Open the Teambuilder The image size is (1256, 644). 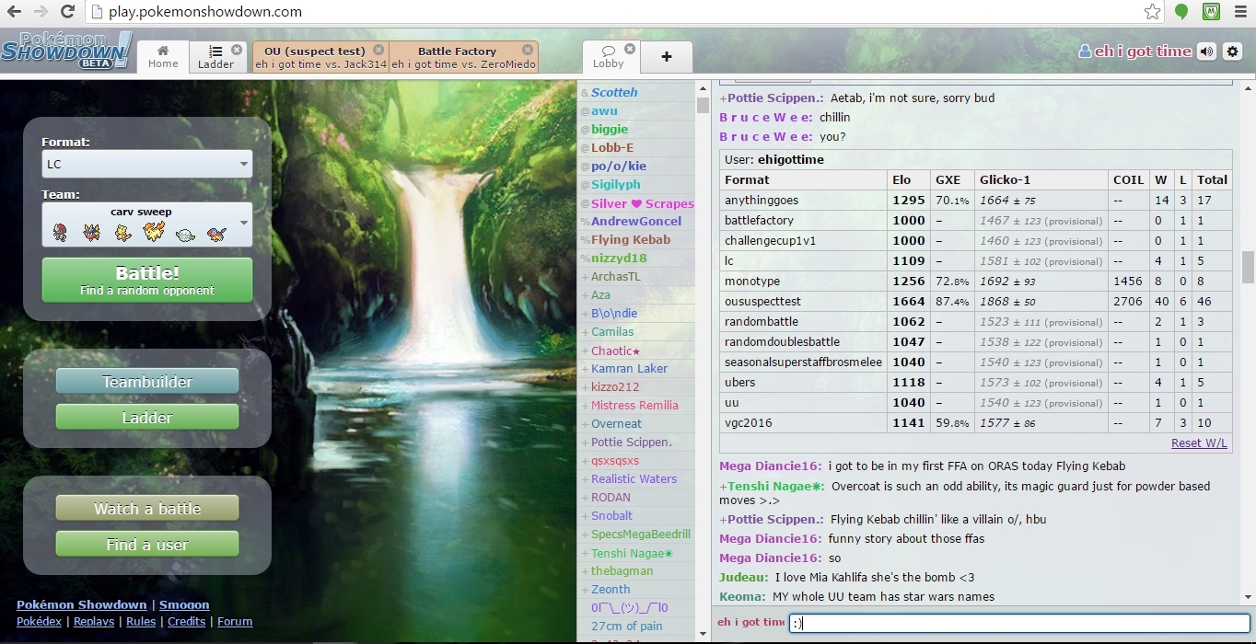click(x=147, y=382)
